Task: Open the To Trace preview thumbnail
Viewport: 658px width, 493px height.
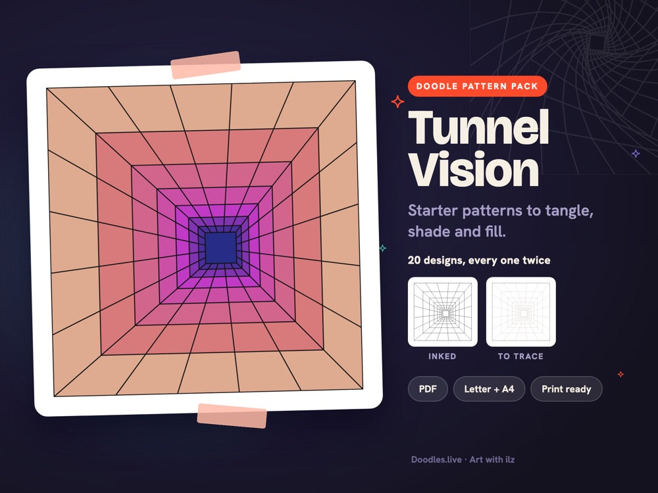Action: pos(520,312)
